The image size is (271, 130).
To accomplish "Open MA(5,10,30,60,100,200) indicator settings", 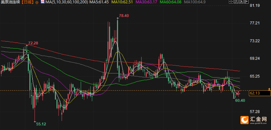I will (67, 2).
